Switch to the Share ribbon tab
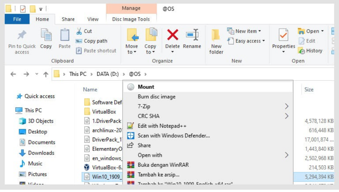 68,19
